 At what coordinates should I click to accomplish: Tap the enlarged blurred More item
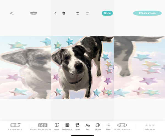tap(150, 126)
